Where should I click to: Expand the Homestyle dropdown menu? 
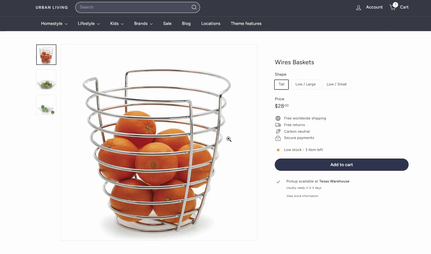click(54, 24)
